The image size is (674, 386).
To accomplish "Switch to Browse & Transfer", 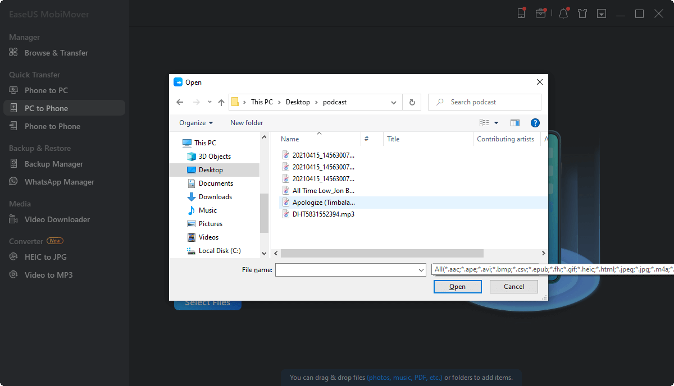I will (x=56, y=52).
